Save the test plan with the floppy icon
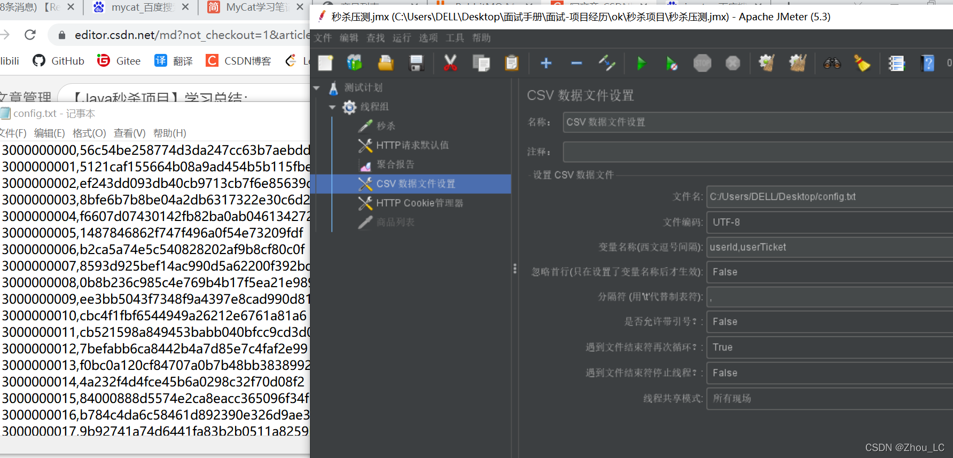The height and width of the screenshot is (458, 953). tap(416, 63)
